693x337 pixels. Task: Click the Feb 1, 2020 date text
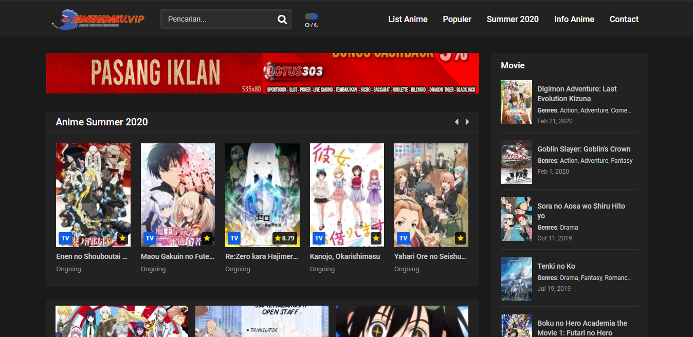[553, 172]
